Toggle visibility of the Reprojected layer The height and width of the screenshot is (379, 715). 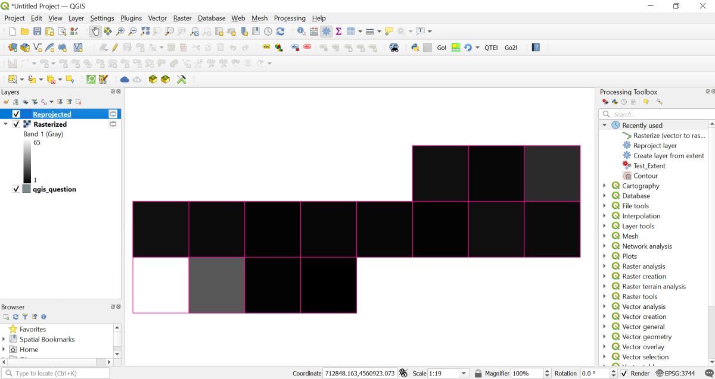pos(16,114)
